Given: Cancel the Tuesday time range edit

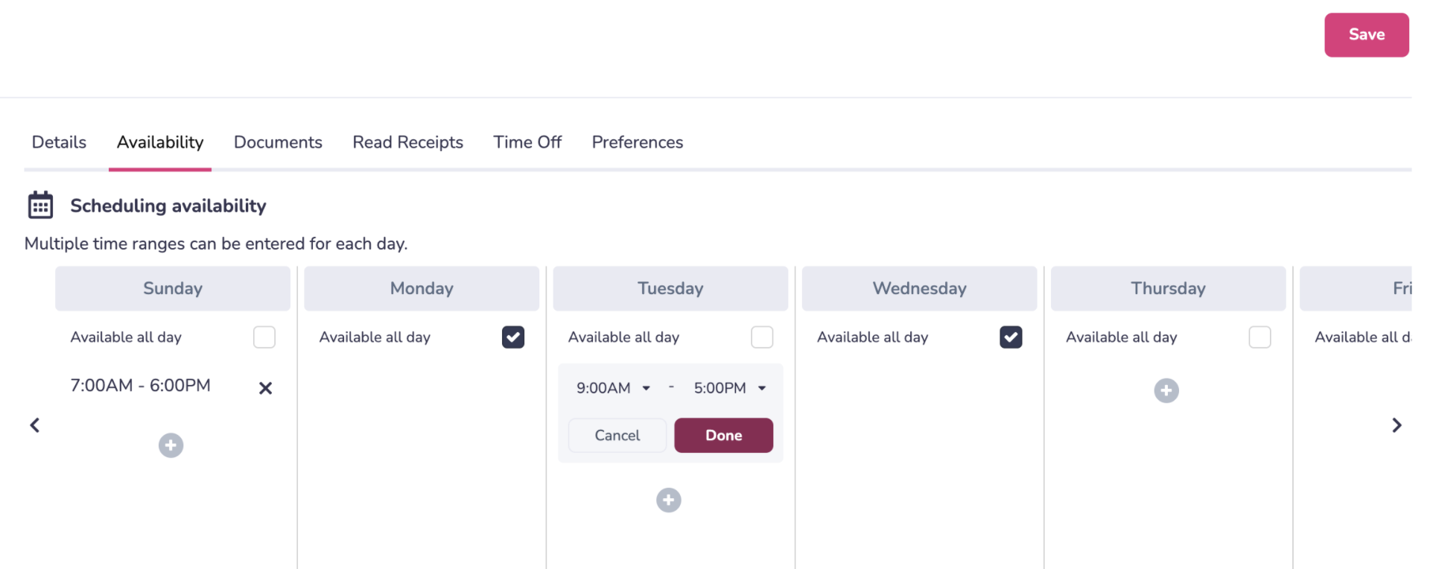Looking at the screenshot, I should click(617, 436).
